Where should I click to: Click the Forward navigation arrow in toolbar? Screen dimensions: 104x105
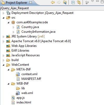point(59,2)
